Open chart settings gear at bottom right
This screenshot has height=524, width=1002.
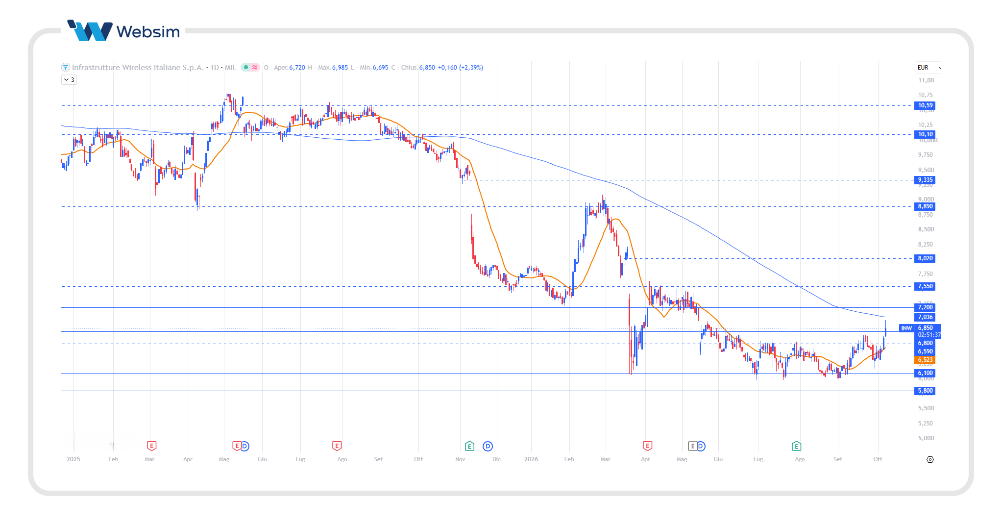(930, 459)
